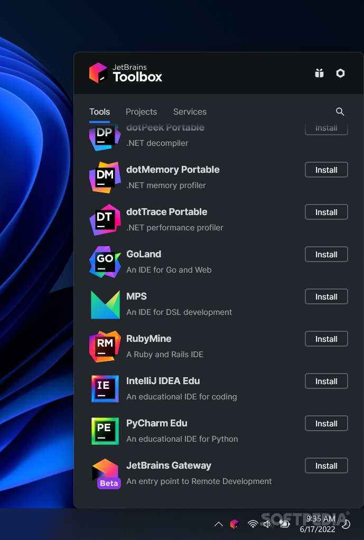Click 'An IDE for Go and Web' description
This screenshot has height=540, width=364.
point(169,269)
